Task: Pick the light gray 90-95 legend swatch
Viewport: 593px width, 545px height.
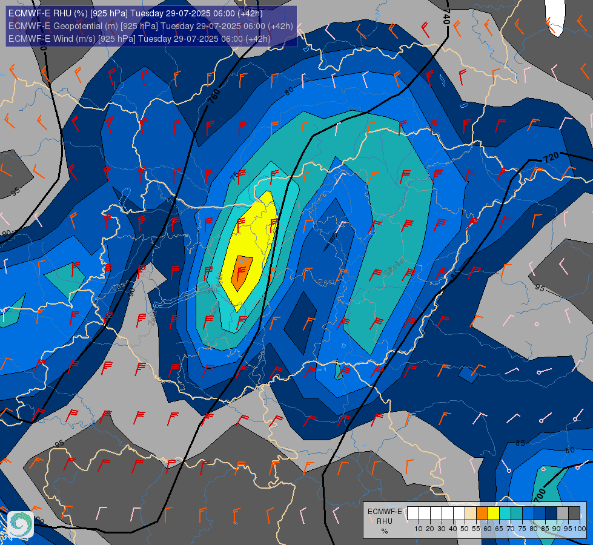Action: click(x=563, y=514)
